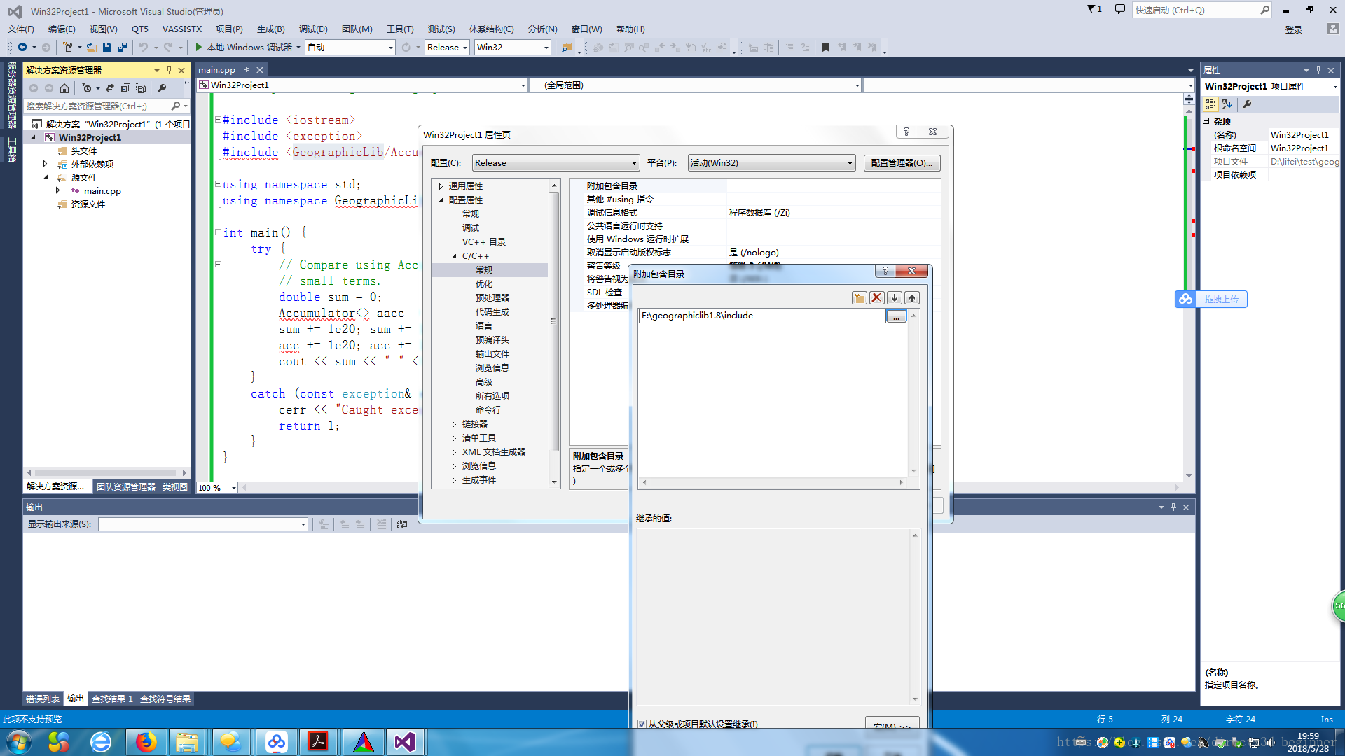
Task: Switch to the 团队资源管理器 tab
Action: click(126, 487)
